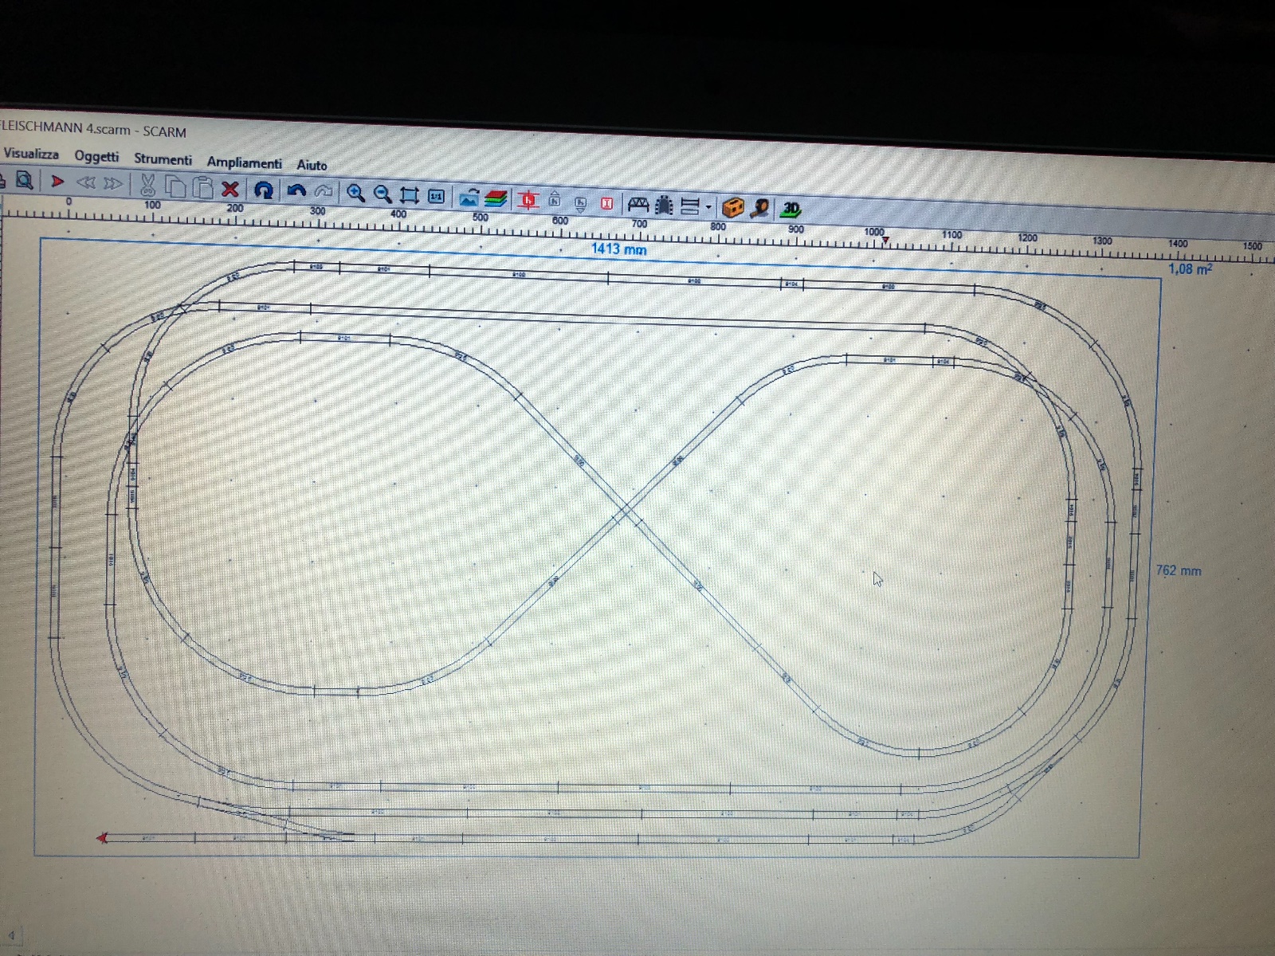Click the 1:1 scale icon

click(436, 196)
